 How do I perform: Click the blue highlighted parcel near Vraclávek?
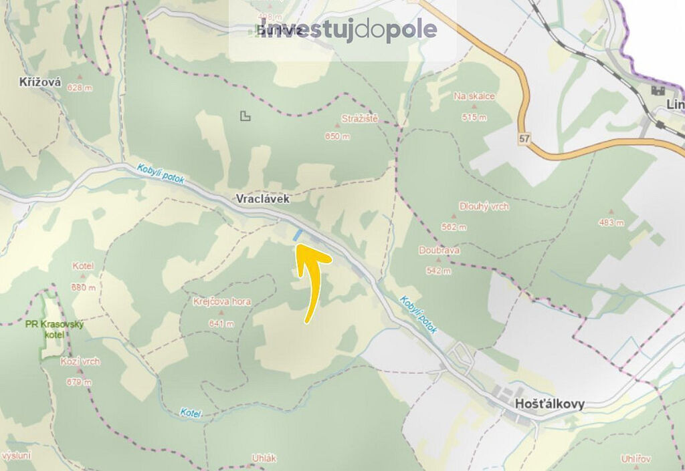tap(296, 235)
